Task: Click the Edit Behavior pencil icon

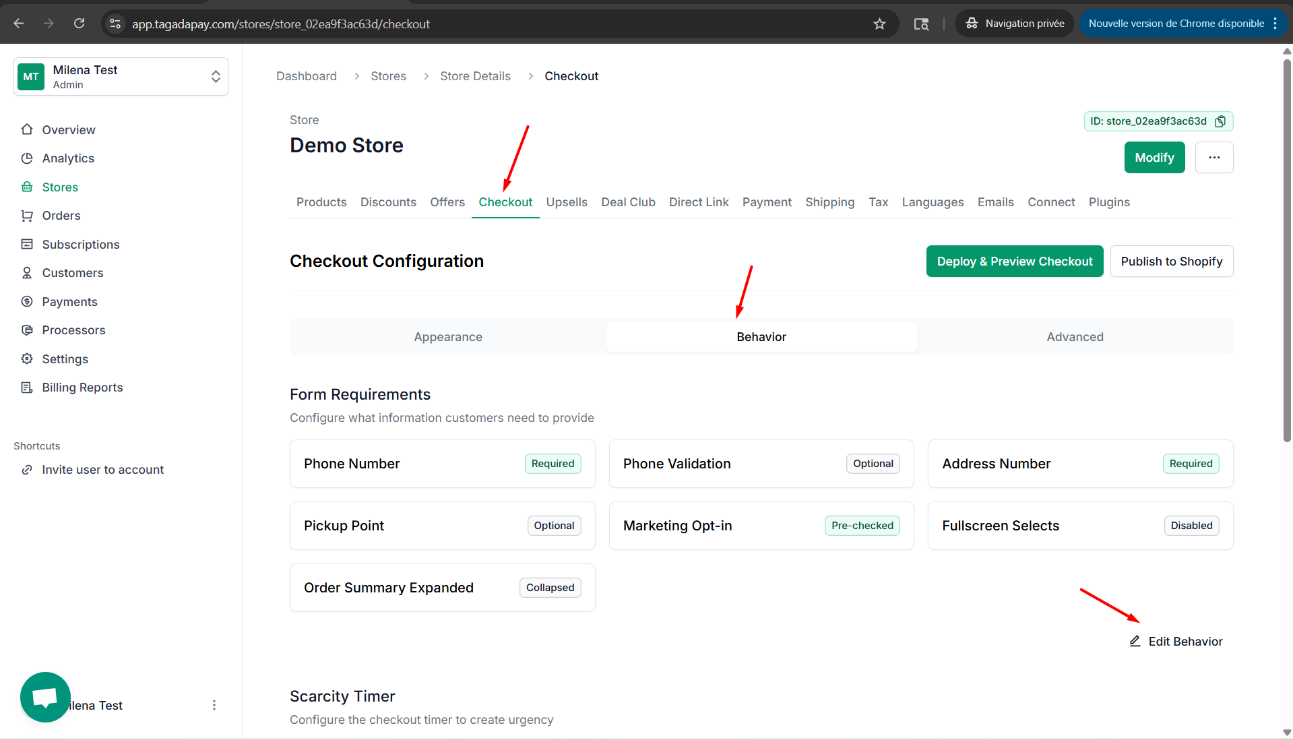Action: tap(1135, 641)
